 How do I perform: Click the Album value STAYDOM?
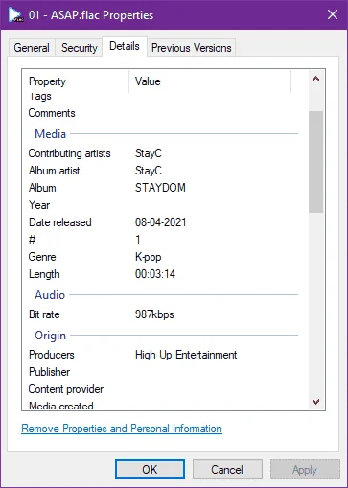tap(160, 188)
